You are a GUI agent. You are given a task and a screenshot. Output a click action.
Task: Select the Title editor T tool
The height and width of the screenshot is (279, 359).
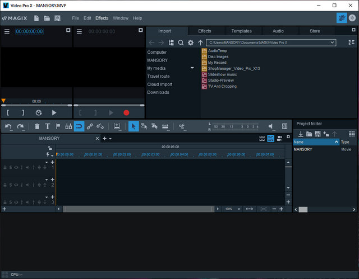coord(48,126)
